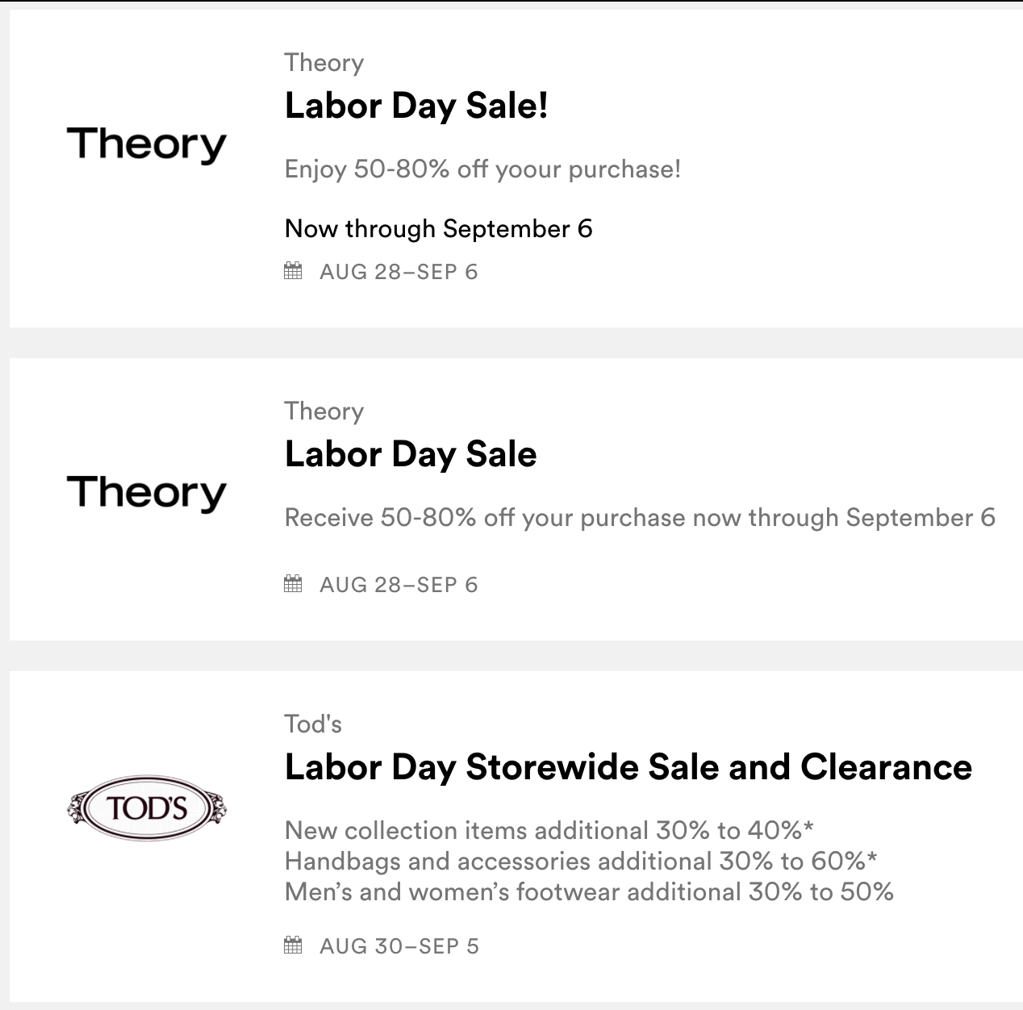Click Theory logo beside "Labor Day Sale!" heading
Screen dimensions: 1023x1010
(146, 145)
